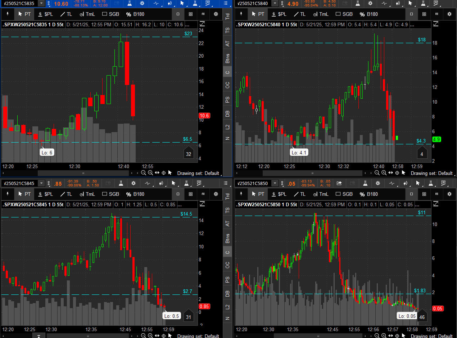This screenshot has width=457, height=338.
Task: Open DB tab in lower sidebar
Action: (227, 293)
